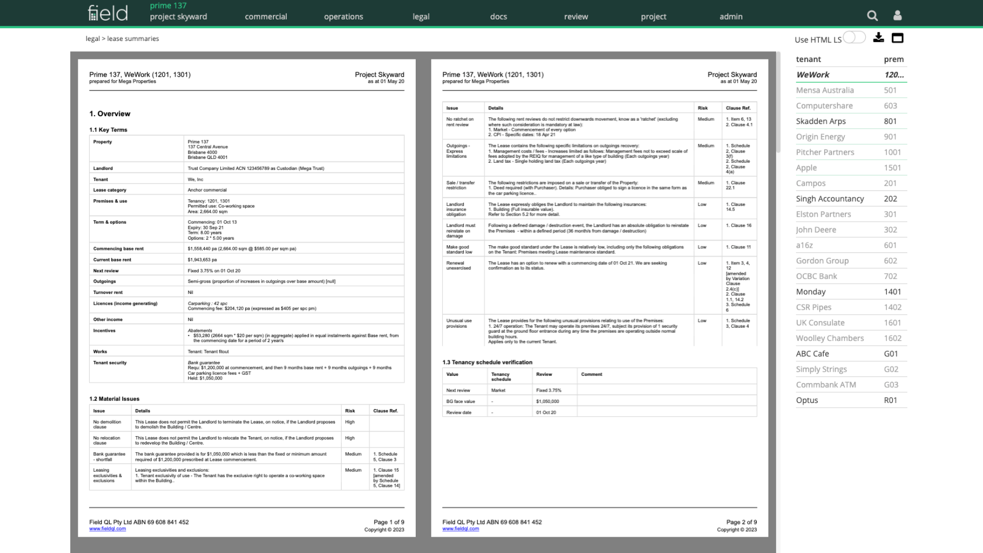Select project skyward in header
983x553 pixels.
tap(178, 16)
